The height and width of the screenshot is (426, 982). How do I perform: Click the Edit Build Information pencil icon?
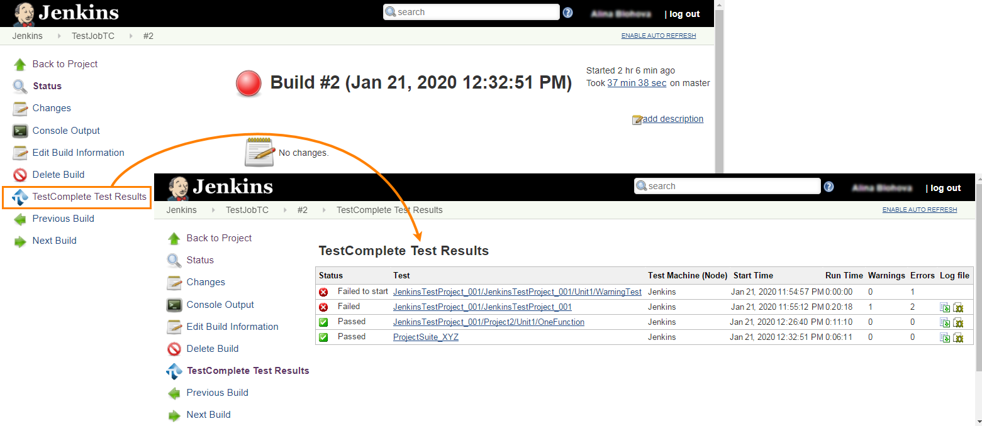[x=19, y=152]
